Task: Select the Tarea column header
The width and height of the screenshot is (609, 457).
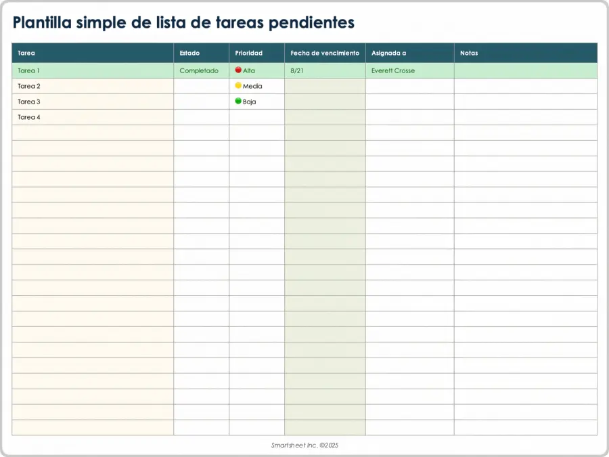Action: (93, 53)
